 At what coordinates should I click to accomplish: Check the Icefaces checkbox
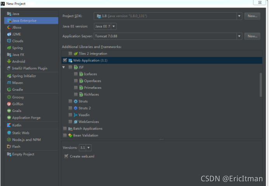pos(76,74)
